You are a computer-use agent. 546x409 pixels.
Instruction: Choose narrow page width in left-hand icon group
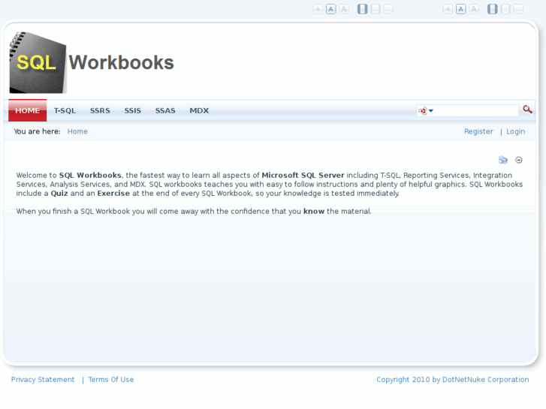click(x=362, y=9)
